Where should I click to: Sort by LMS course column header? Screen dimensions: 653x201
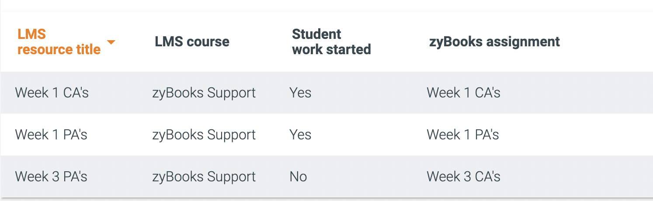(x=192, y=42)
